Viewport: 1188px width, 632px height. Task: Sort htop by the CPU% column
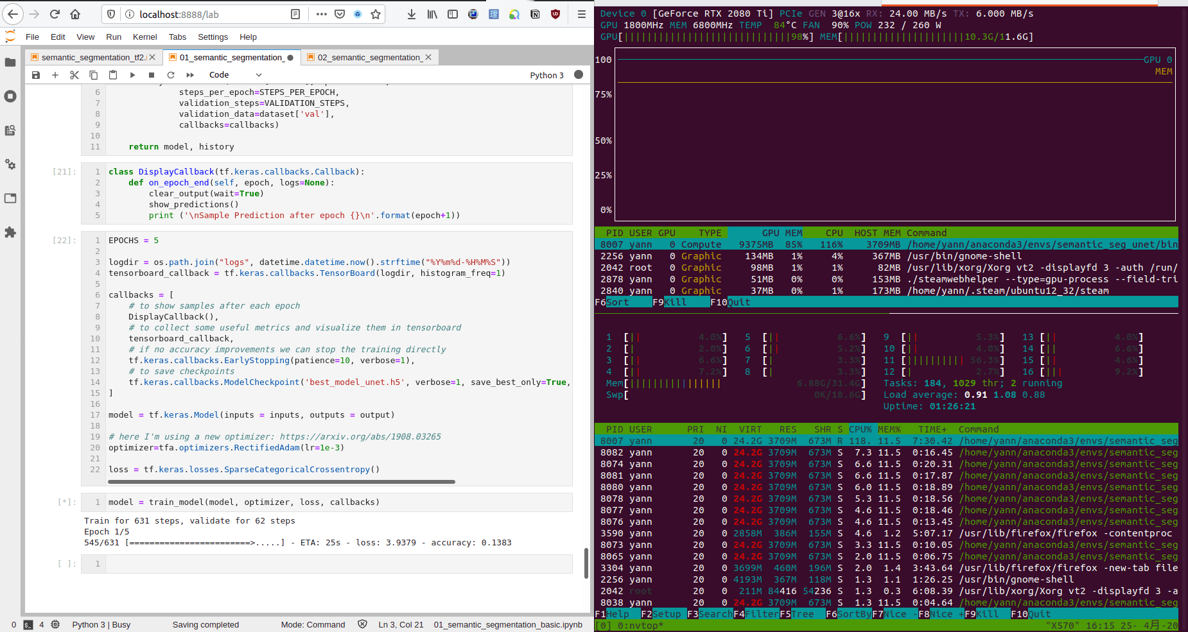pos(860,429)
